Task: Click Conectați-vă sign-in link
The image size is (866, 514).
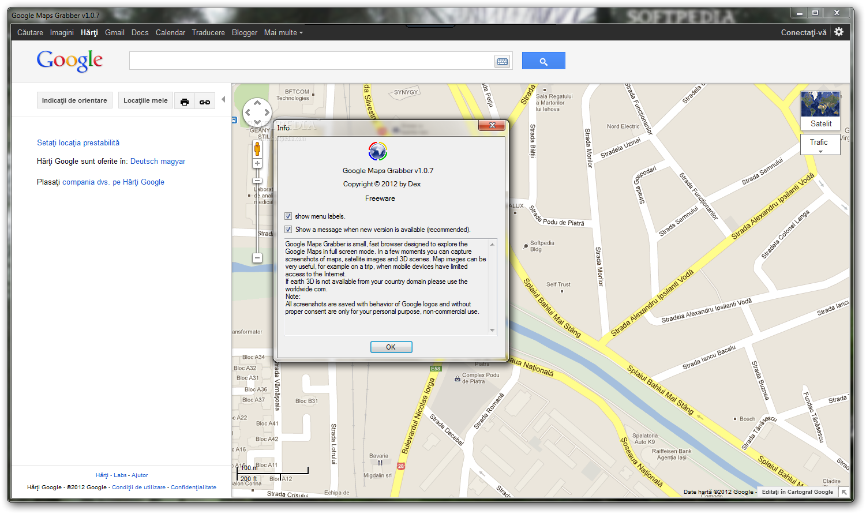Action: pyautogui.click(x=804, y=32)
